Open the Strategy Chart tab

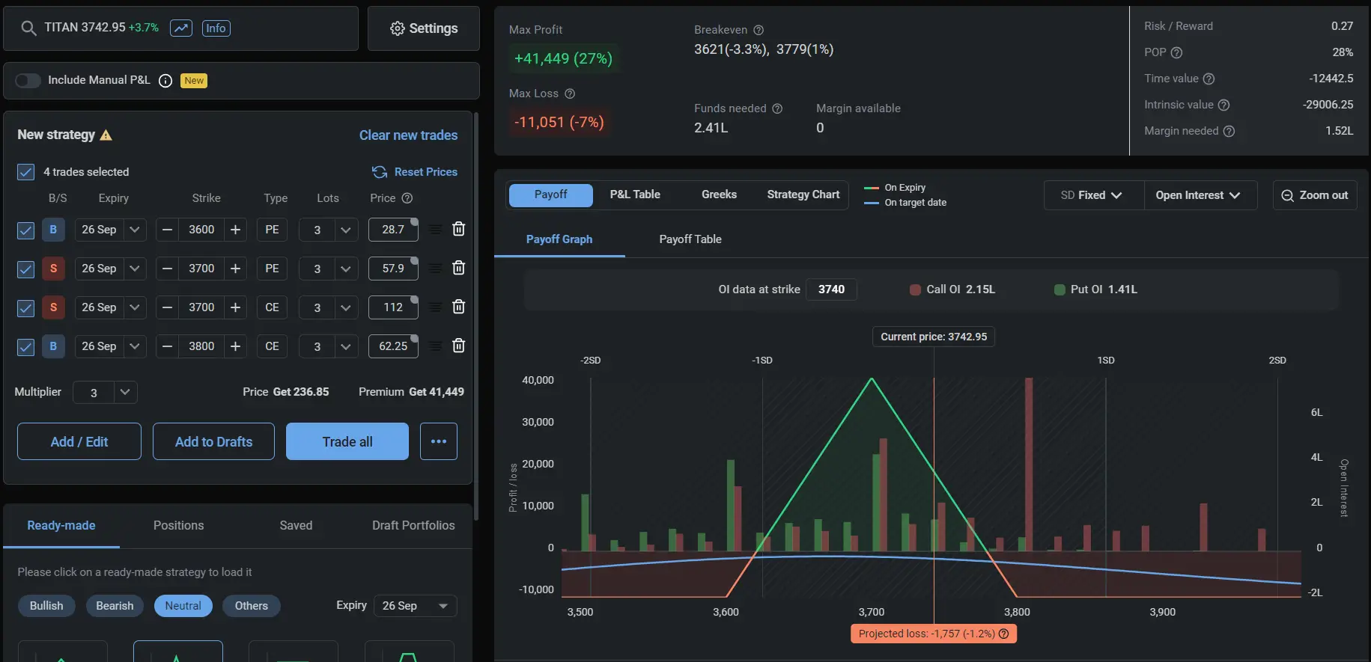coord(803,194)
